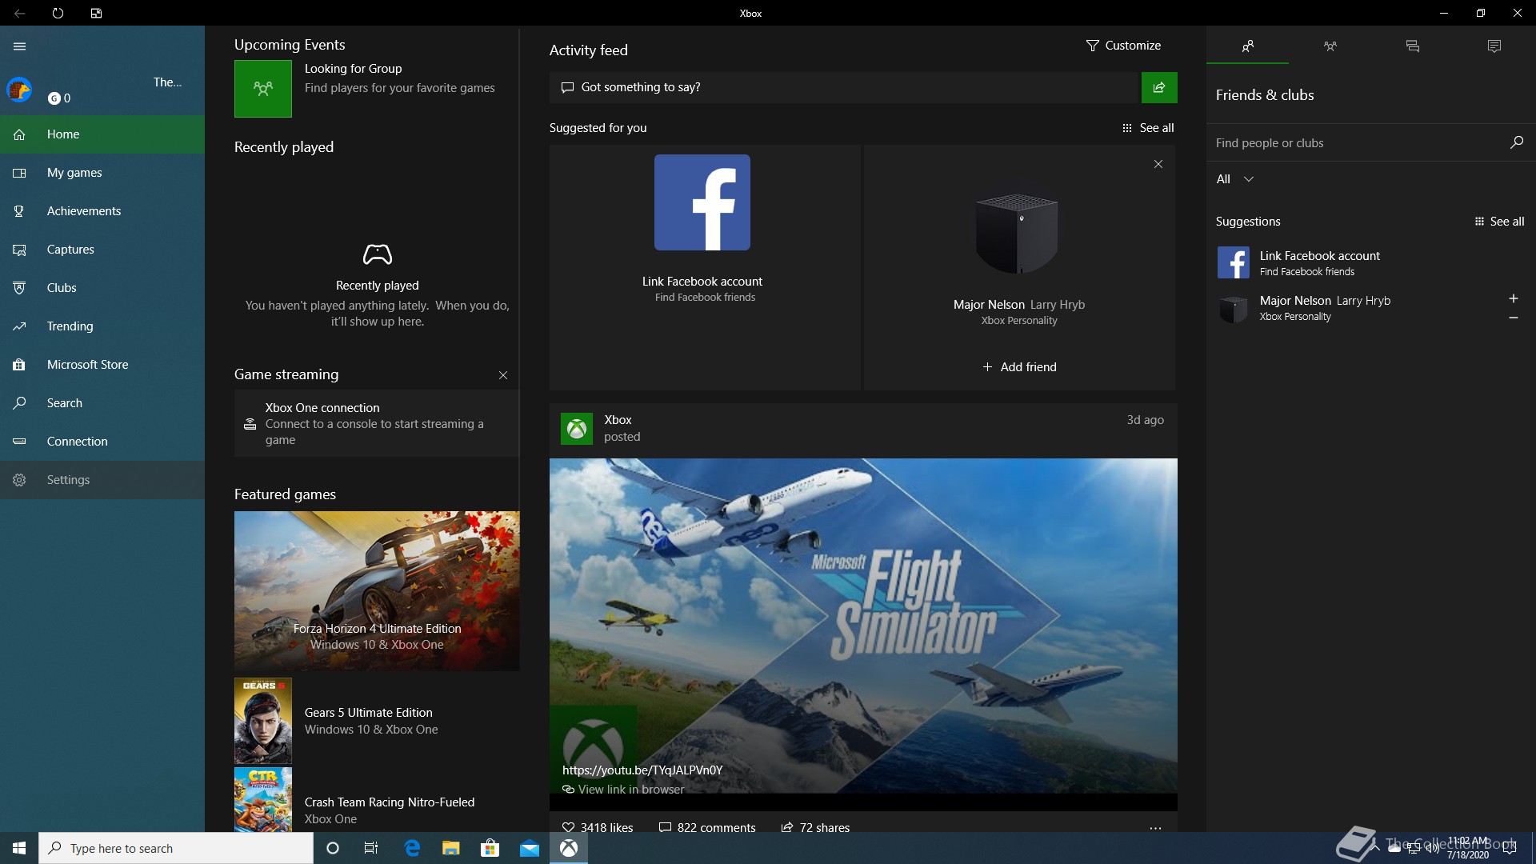Click Customize activity feed filter
Image resolution: width=1536 pixels, height=864 pixels.
click(1123, 46)
